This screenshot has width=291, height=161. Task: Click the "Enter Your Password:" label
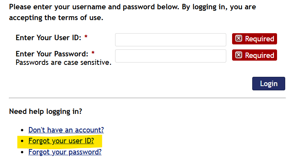pyautogui.click(x=52, y=54)
